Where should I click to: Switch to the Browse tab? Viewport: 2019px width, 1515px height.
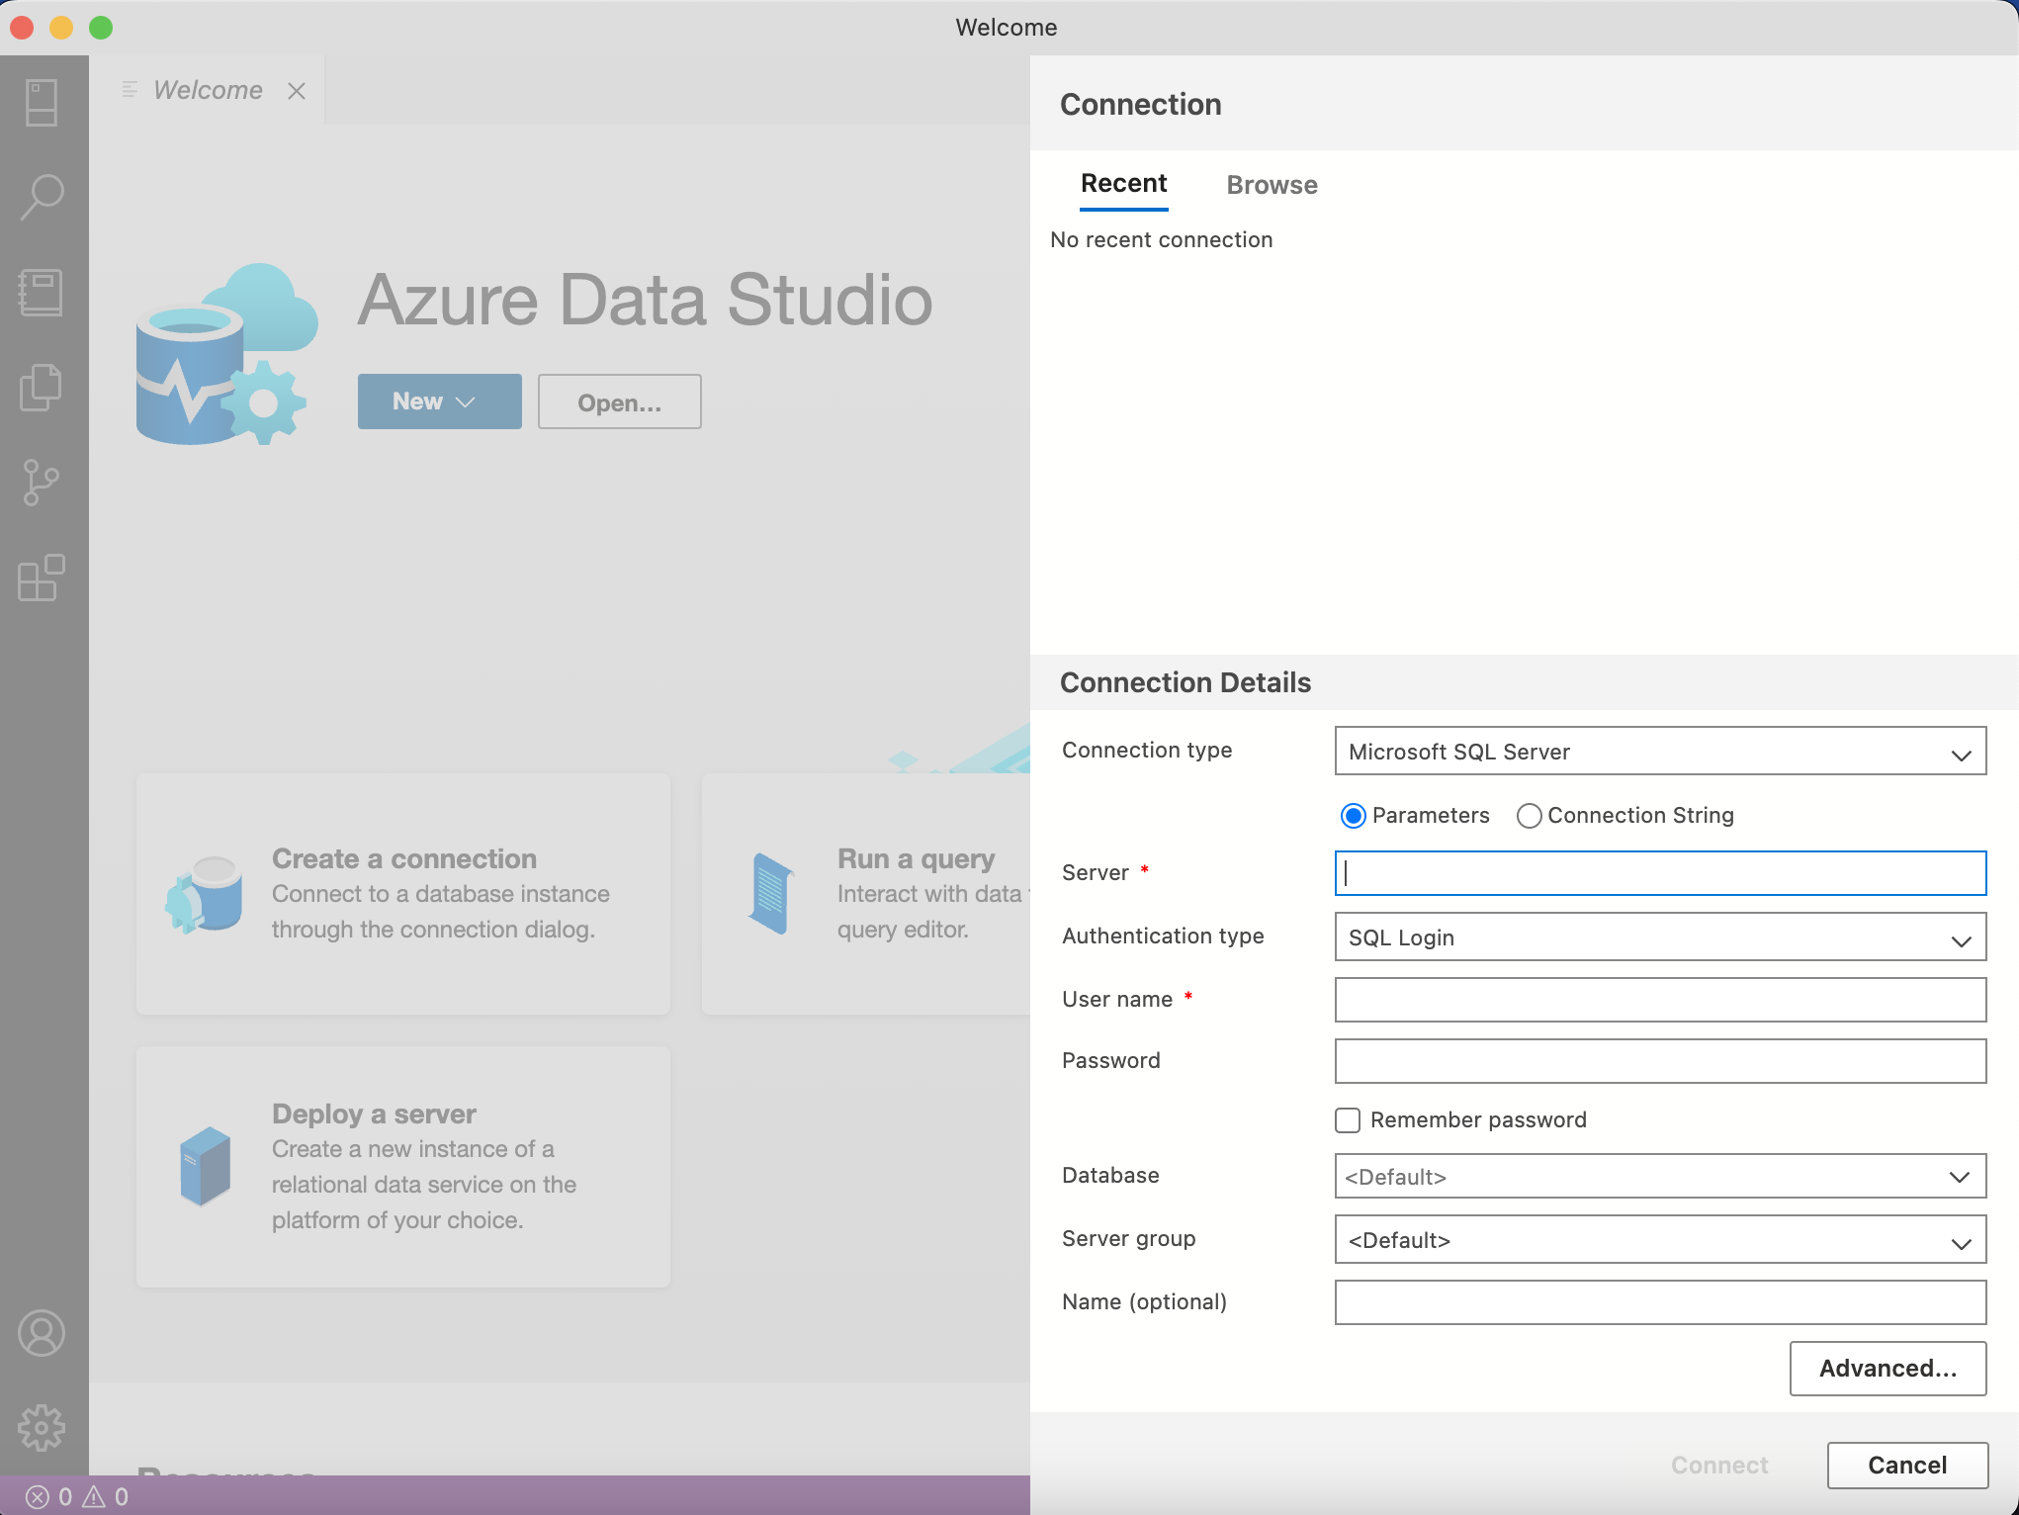(x=1272, y=185)
